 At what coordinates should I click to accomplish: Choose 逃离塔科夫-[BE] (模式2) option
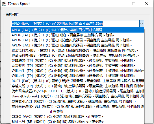tap(77, 55)
